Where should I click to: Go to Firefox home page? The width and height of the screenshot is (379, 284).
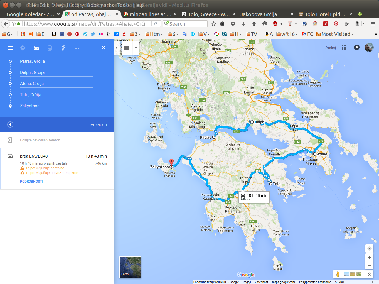tap(254, 24)
